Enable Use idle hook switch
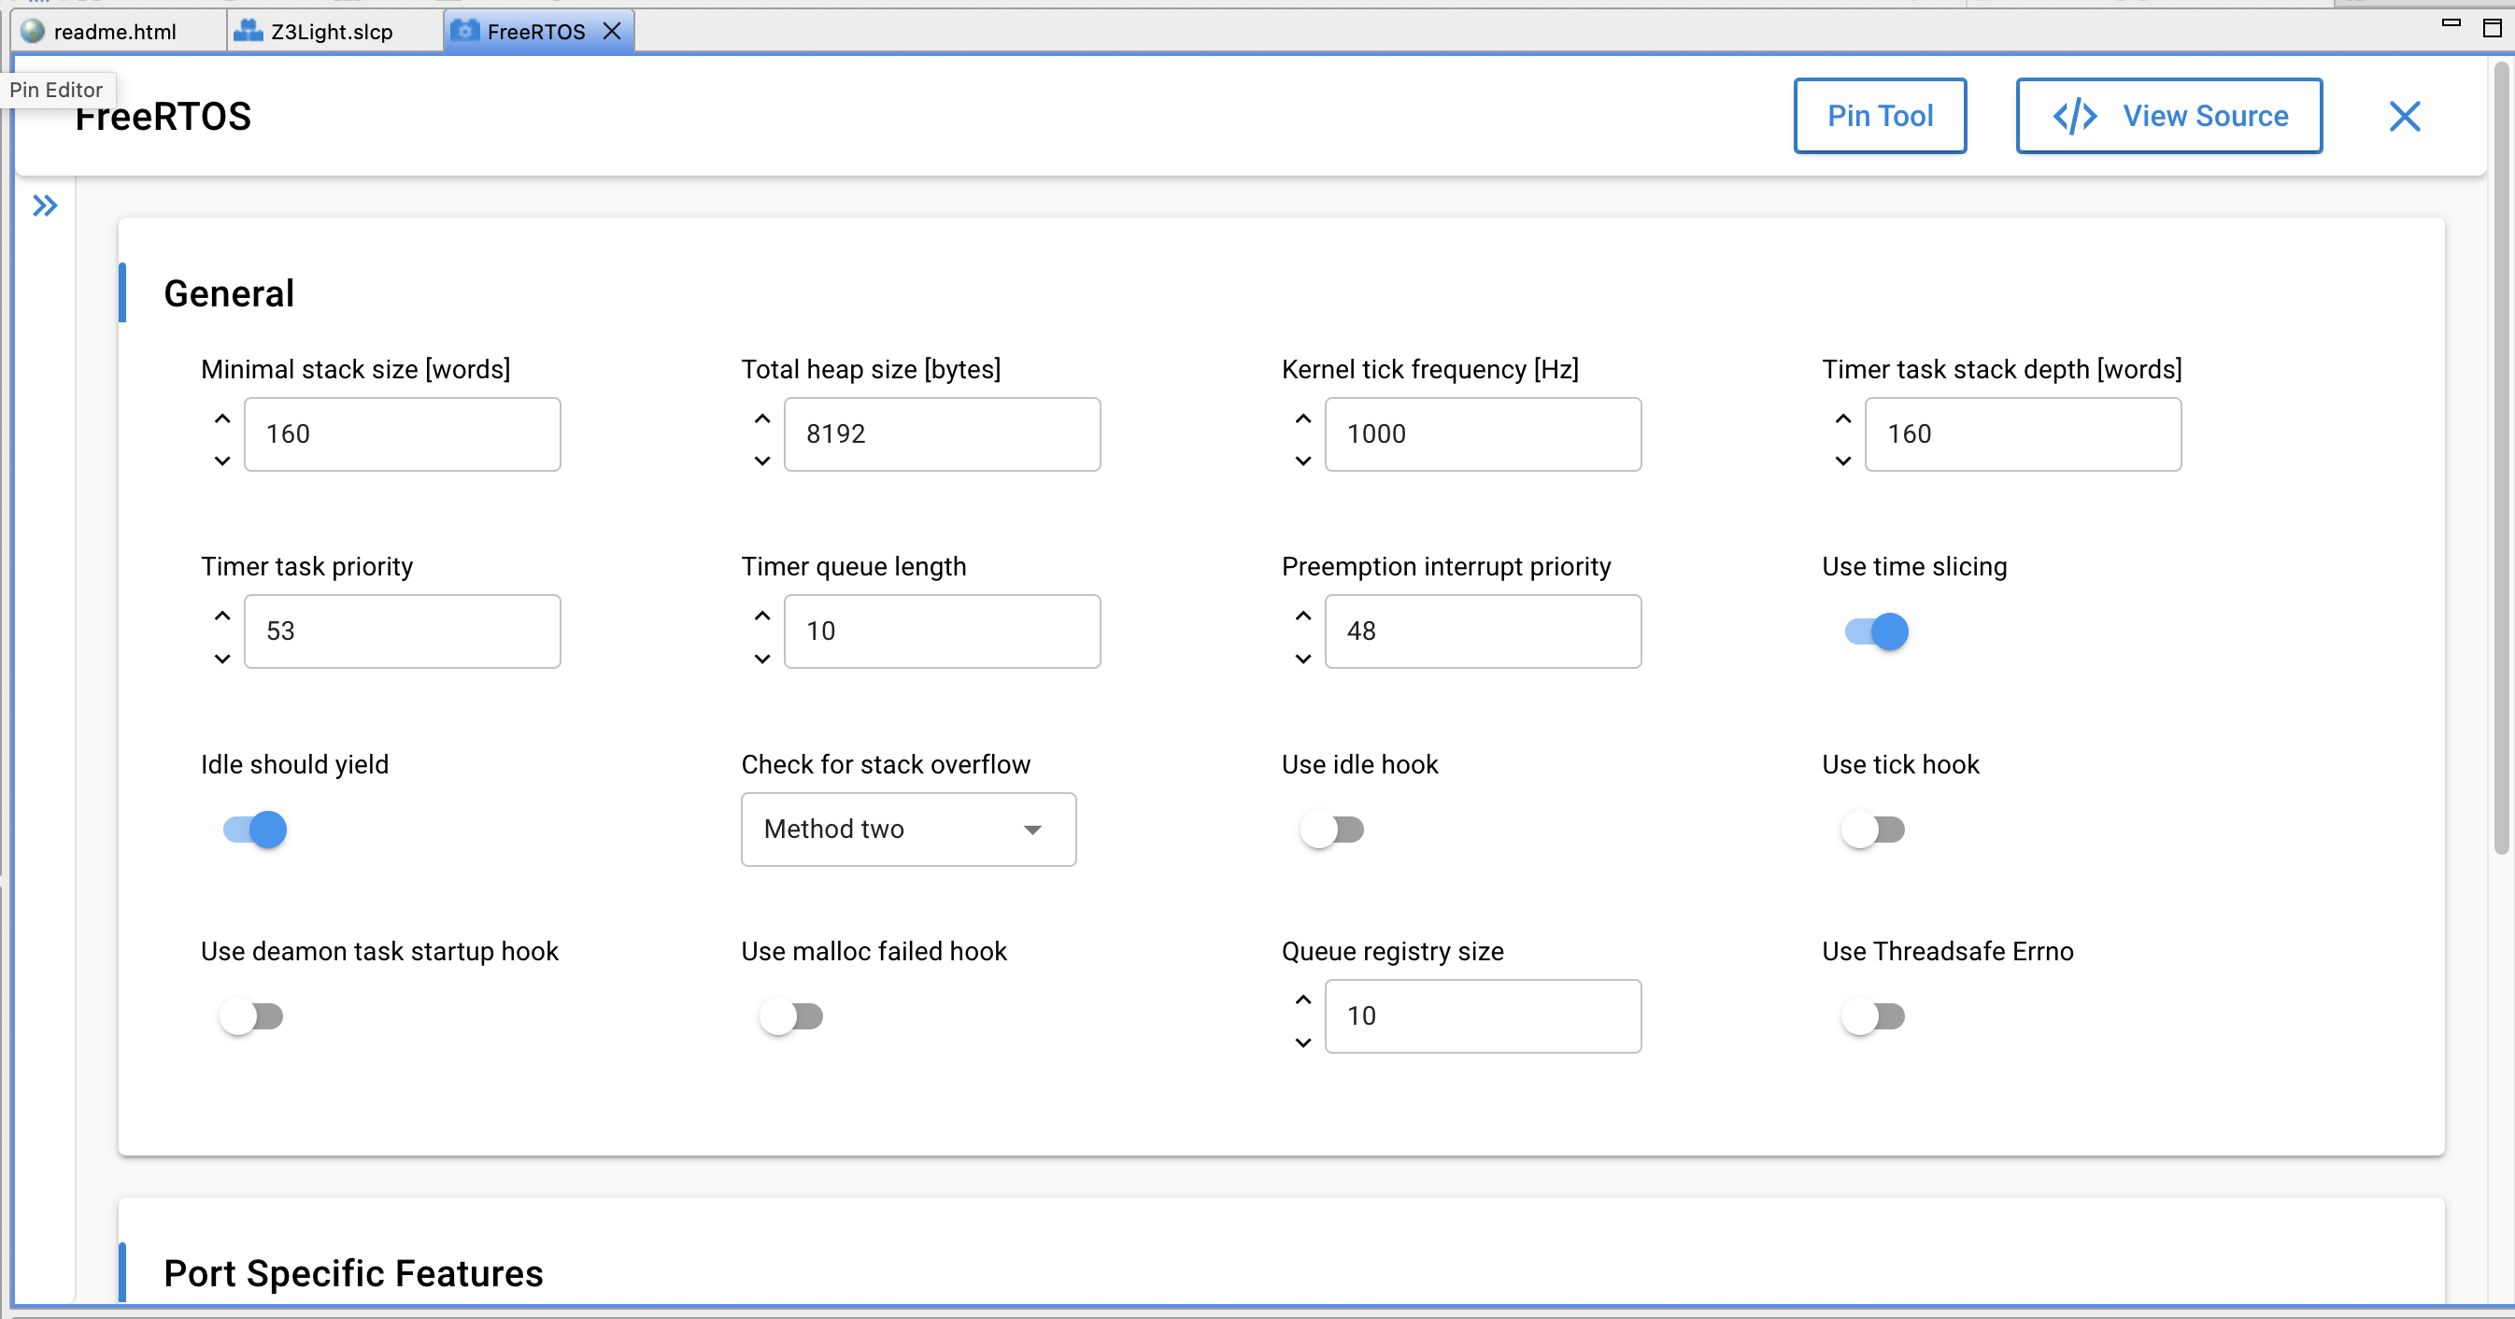 tap(1332, 830)
